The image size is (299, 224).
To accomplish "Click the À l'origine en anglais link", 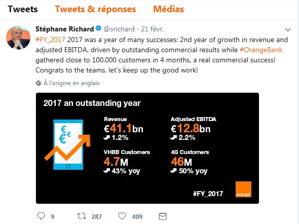I will [x=71, y=83].
